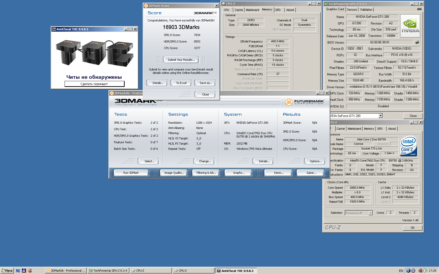Open Mainboard tab in top CPU-Z window
The height and width of the screenshot is (274, 439).
tap(252, 10)
